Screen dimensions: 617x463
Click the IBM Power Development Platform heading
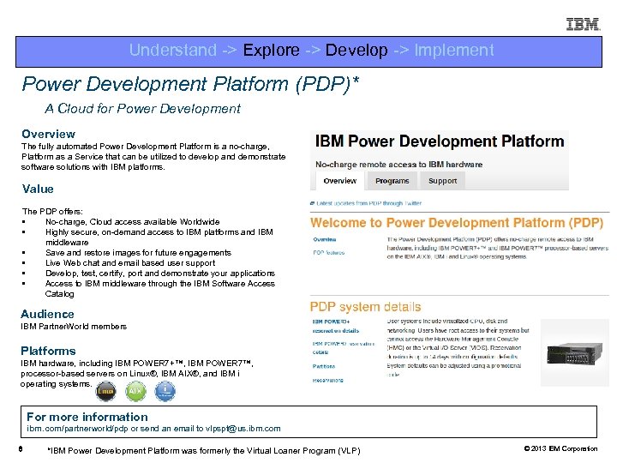tap(440, 141)
